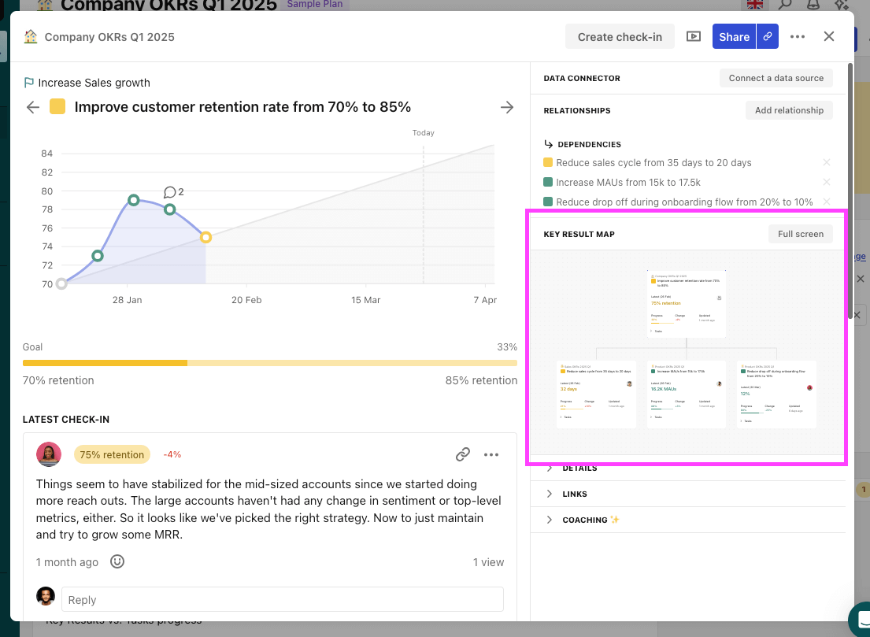Image resolution: width=870 pixels, height=637 pixels.
Task: Click the replying user avatar beside Reply
Action: pyautogui.click(x=46, y=596)
